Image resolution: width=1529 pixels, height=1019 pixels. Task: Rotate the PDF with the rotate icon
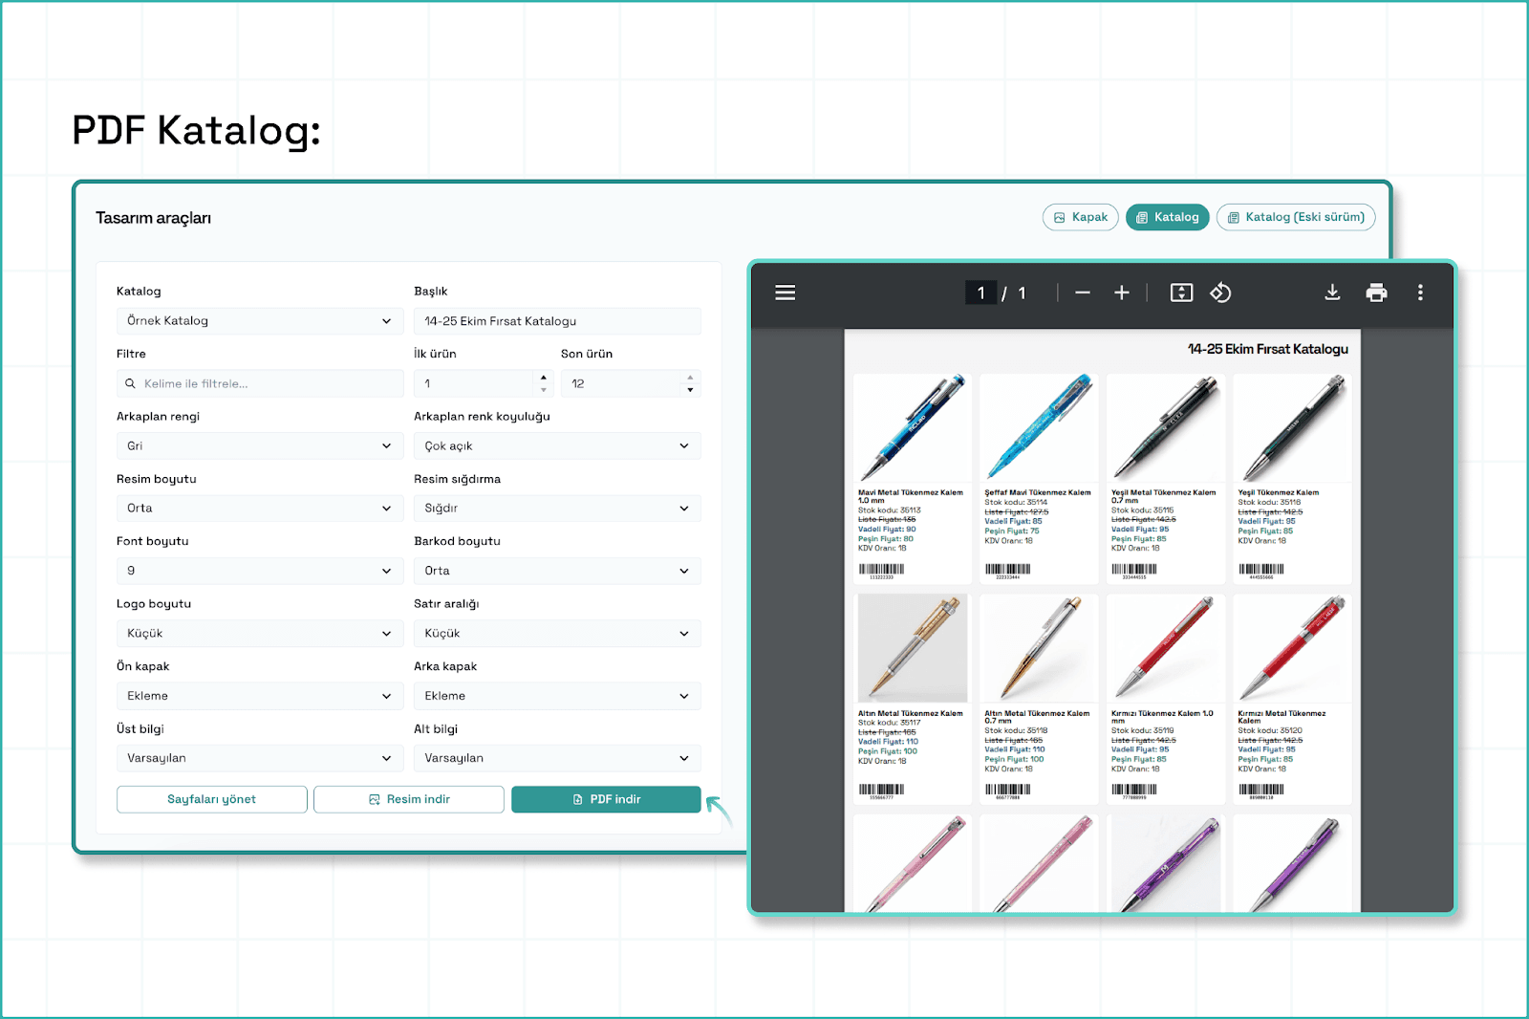[x=1220, y=293]
